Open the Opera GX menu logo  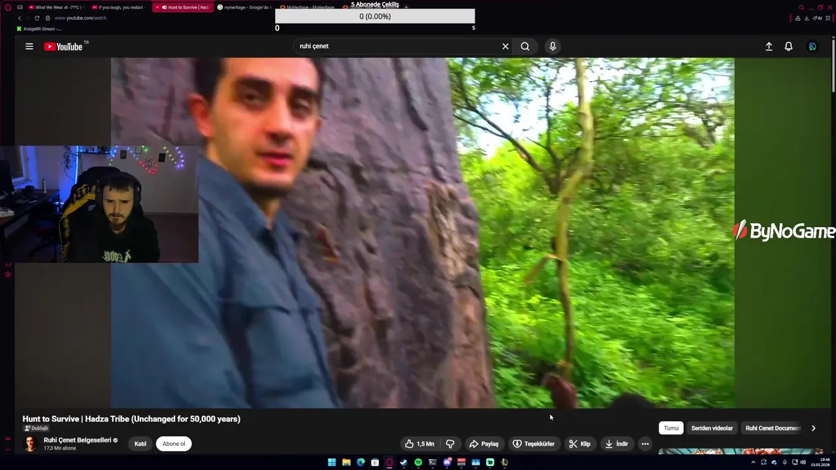point(8,7)
